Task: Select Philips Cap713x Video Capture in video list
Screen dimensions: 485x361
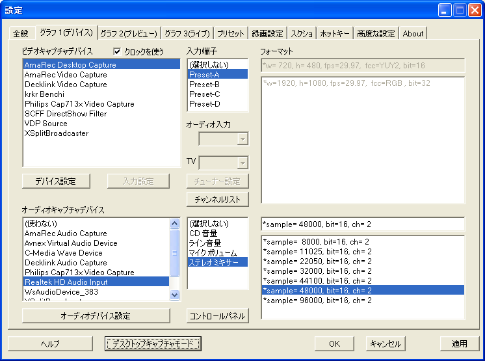Action: point(102,104)
